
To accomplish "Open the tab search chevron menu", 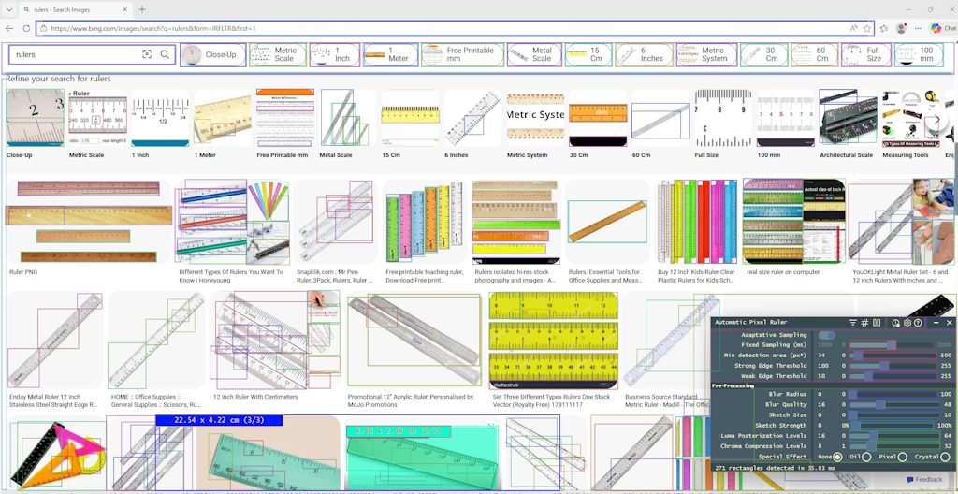I will tap(9, 9).
